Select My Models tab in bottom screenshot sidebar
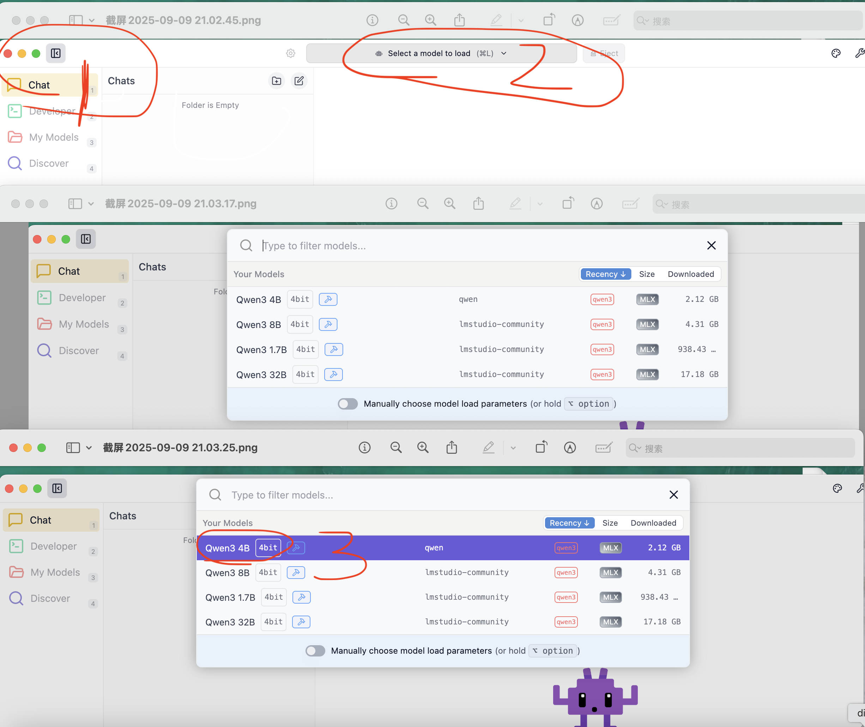The image size is (865, 727). 51,573
